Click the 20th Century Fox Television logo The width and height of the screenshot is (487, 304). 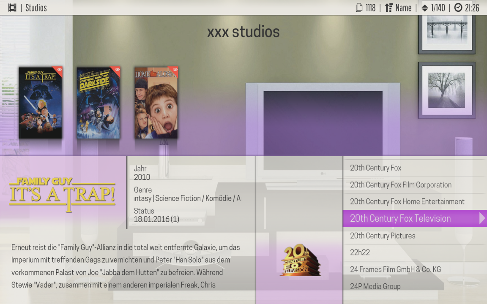point(300,260)
